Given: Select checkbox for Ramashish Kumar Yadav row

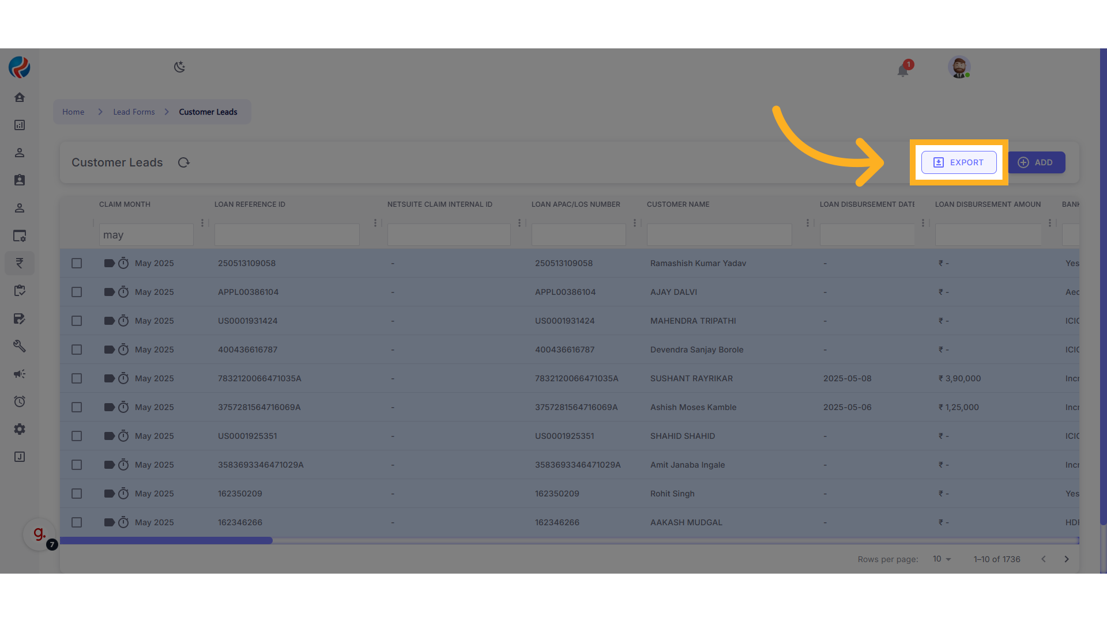Looking at the screenshot, I should click(x=77, y=263).
